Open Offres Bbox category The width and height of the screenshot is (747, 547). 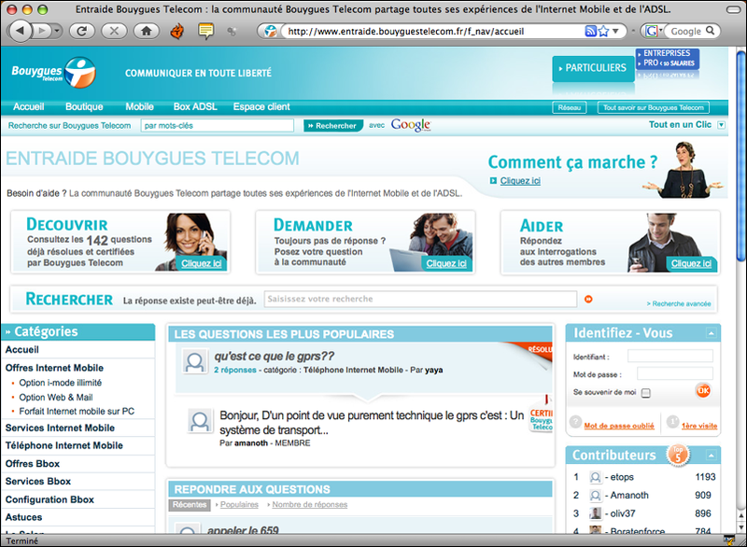(33, 464)
